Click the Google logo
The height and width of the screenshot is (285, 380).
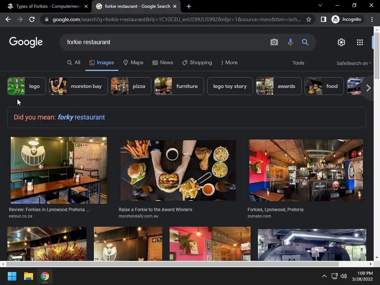(26, 42)
